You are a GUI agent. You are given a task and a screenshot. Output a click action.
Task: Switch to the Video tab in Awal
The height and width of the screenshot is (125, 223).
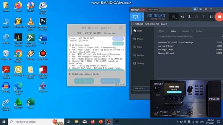(173, 31)
